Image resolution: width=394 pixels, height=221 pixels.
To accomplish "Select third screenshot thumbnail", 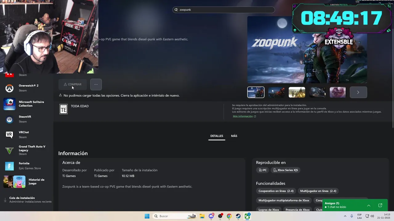I will tap(297, 92).
